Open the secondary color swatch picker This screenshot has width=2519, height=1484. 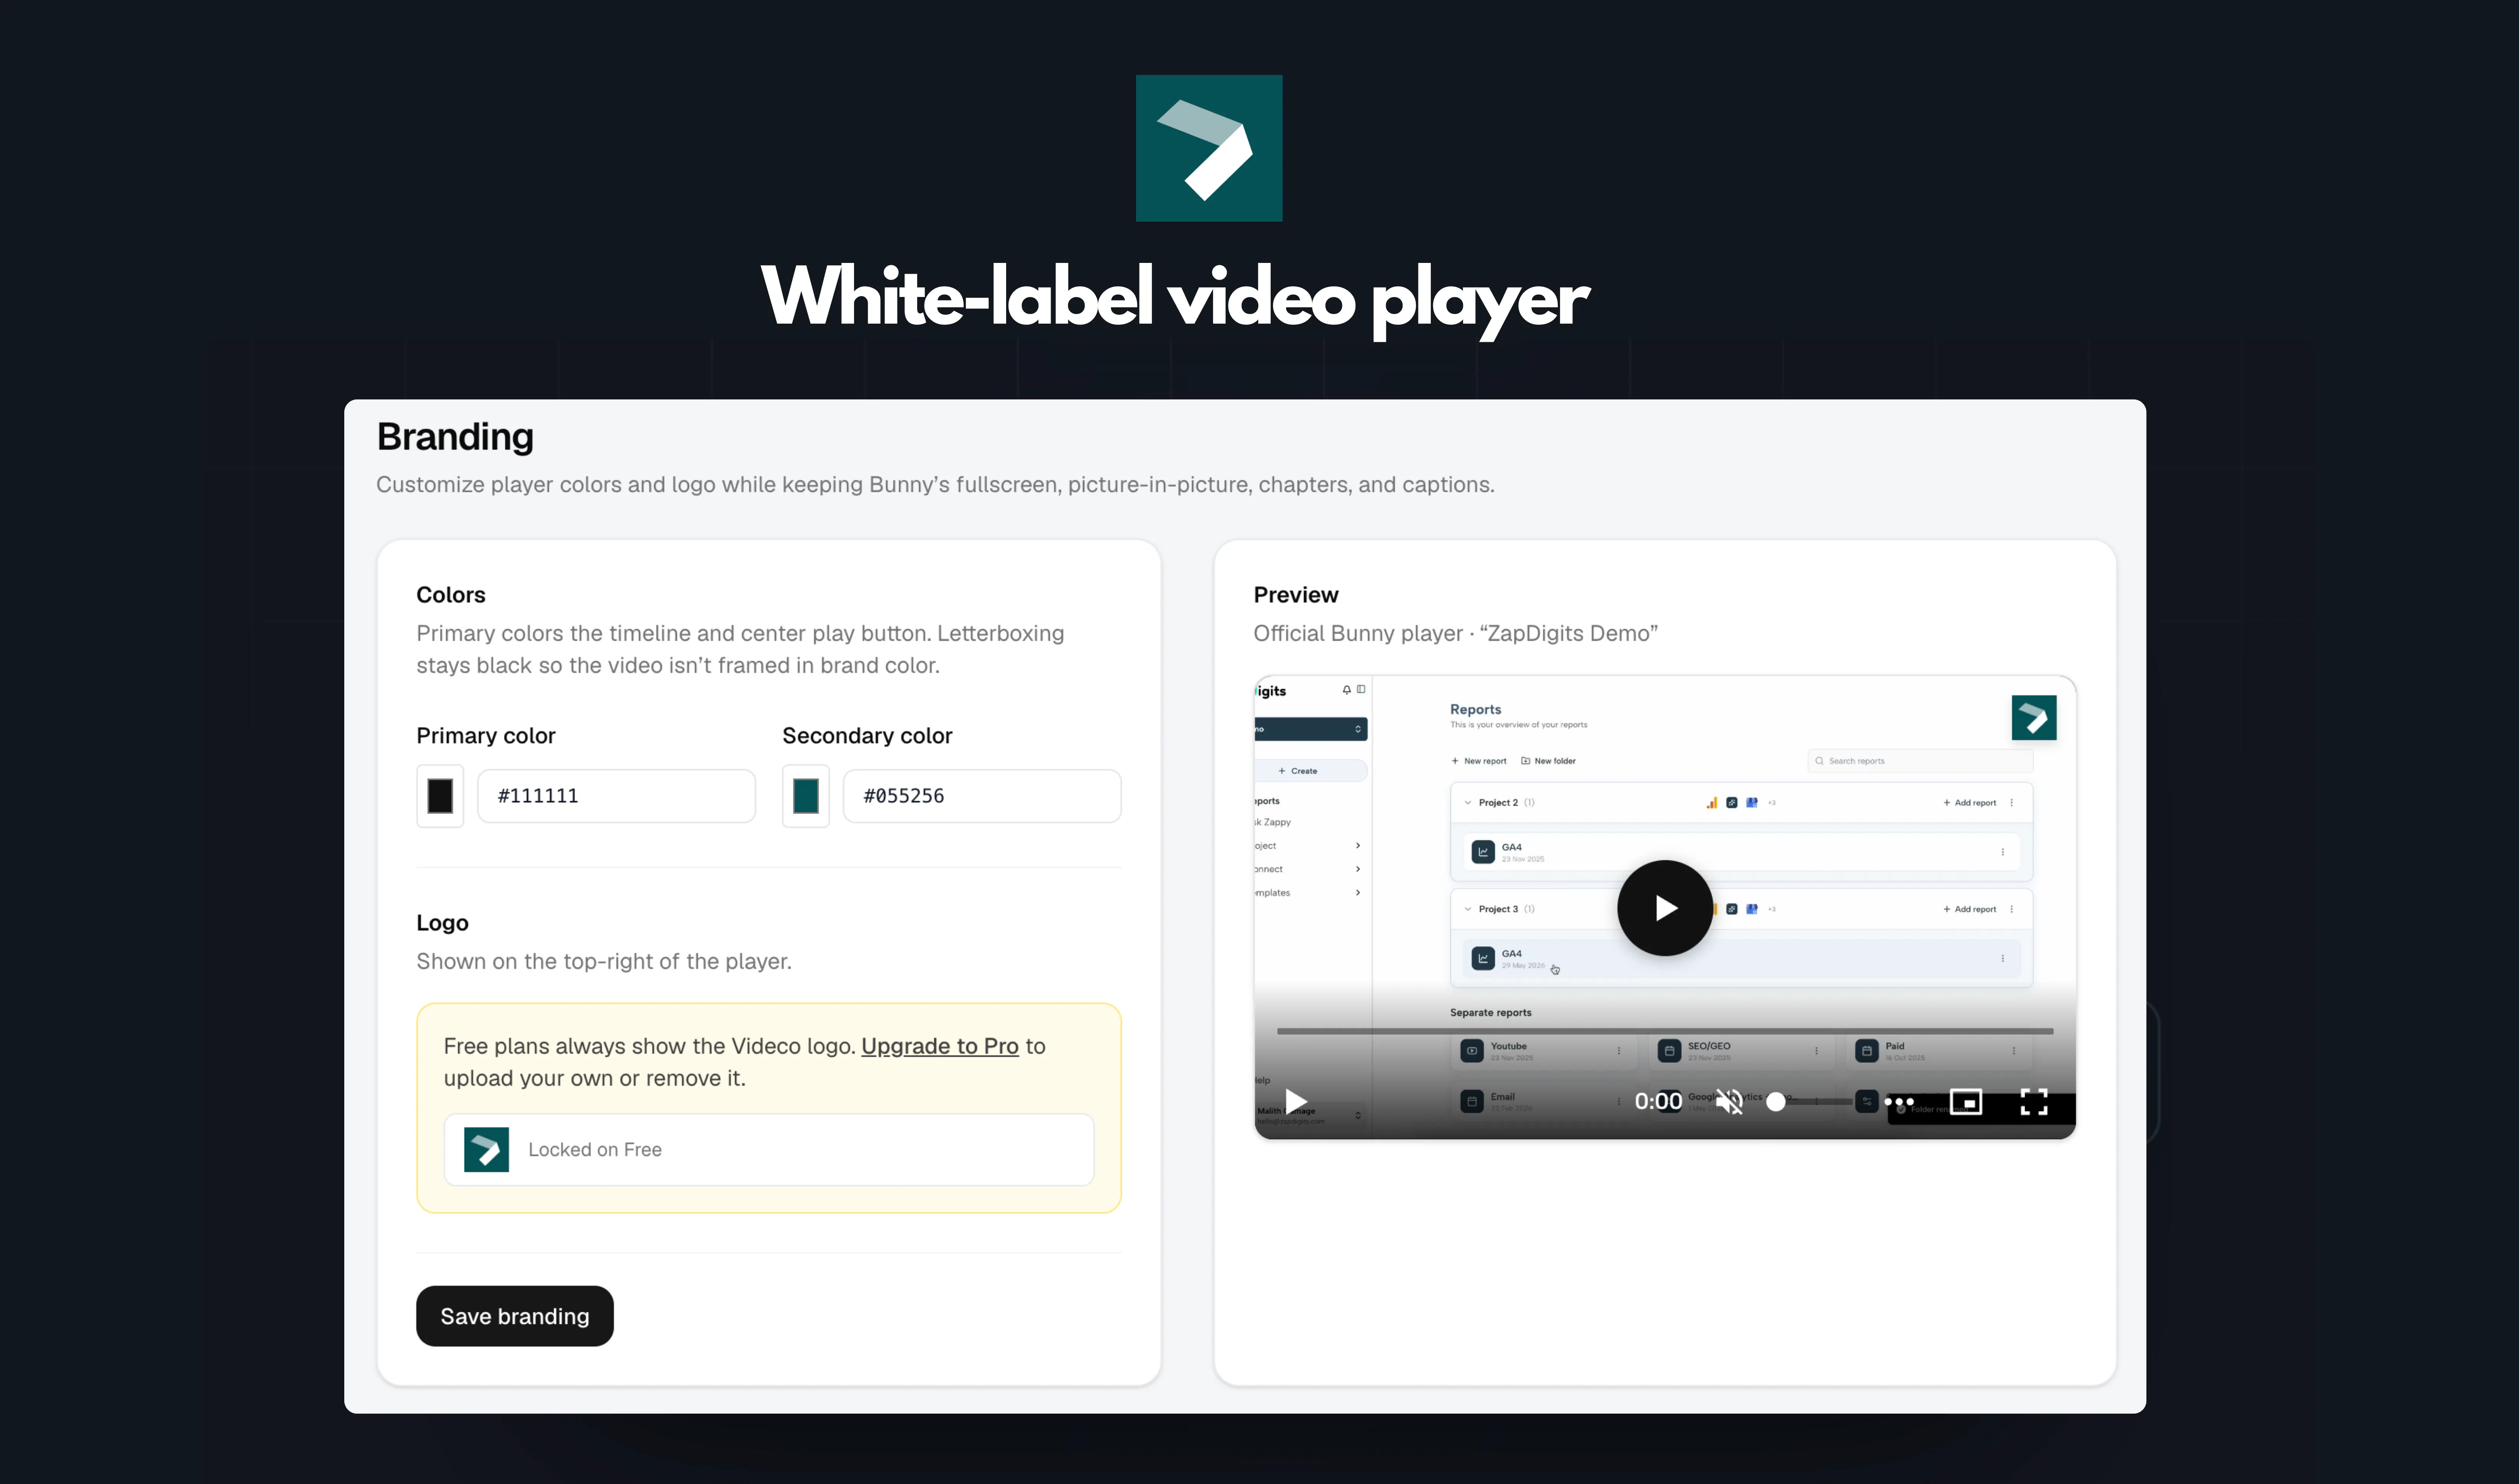point(805,796)
